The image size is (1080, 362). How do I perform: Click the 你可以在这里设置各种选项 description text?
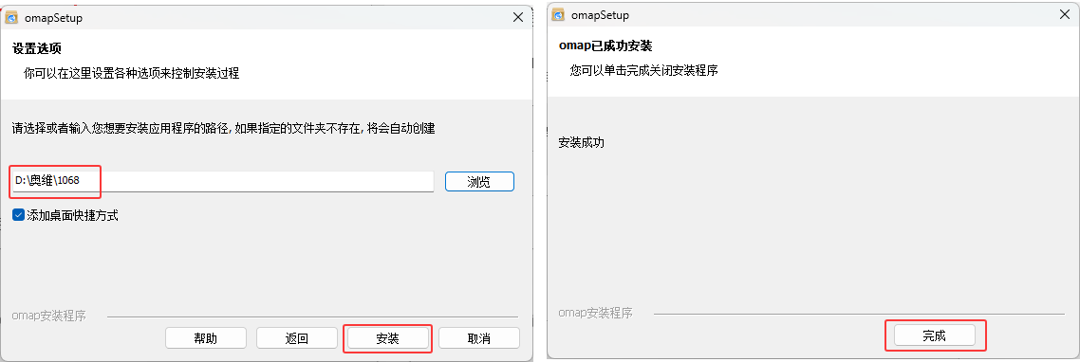132,74
